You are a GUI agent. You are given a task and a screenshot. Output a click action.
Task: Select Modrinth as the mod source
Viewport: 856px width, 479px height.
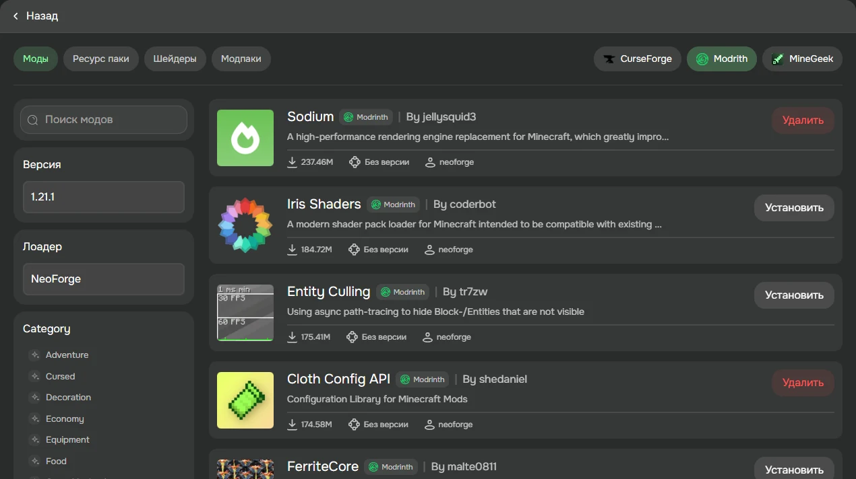coord(722,59)
